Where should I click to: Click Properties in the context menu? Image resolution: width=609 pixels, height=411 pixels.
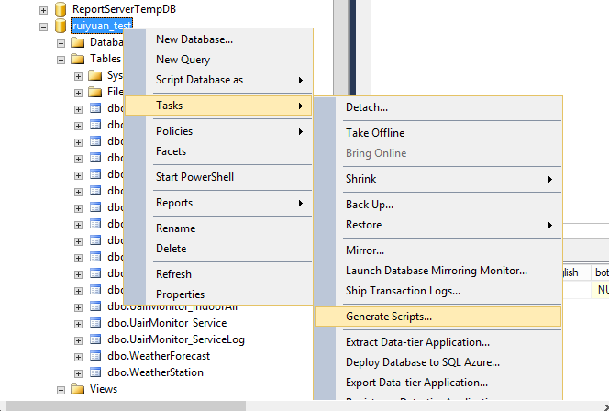click(180, 294)
